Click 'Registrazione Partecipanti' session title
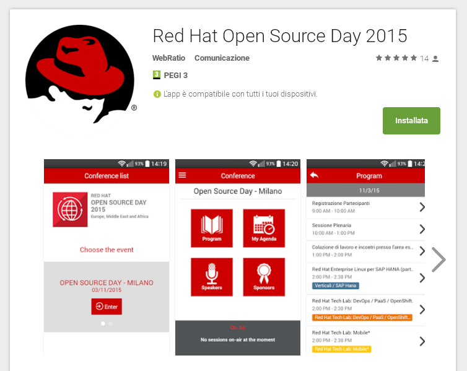Screen dimensions: 467x371 click(341, 203)
